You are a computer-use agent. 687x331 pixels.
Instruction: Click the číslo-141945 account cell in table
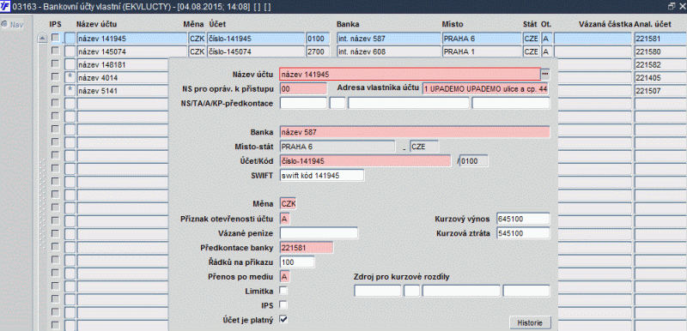pyautogui.click(x=256, y=39)
